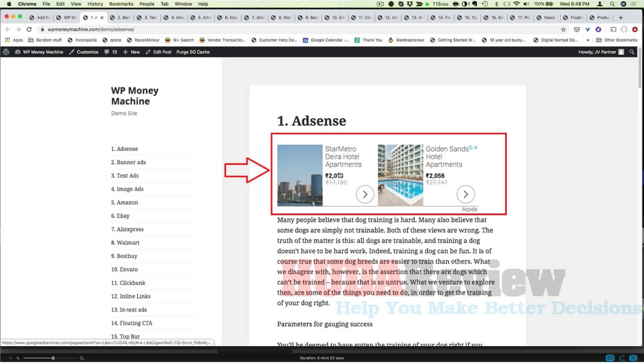Open the Random stuff bookmarks folder
Image resolution: width=644 pixels, height=364 pixels.
45,40
